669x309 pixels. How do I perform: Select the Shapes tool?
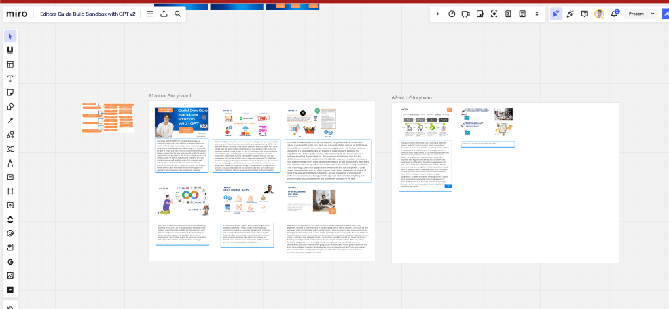[x=10, y=107]
